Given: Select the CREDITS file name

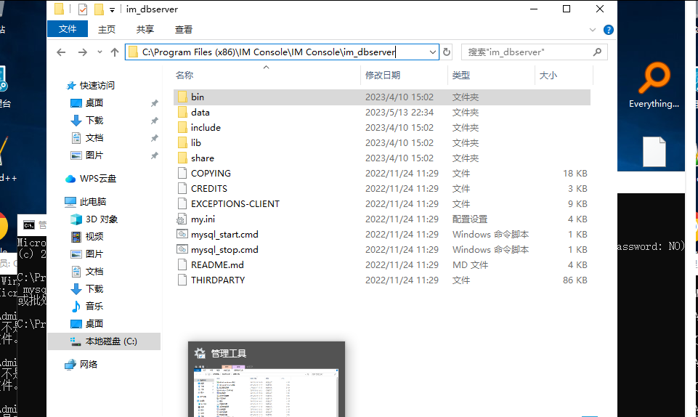Looking at the screenshot, I should tap(208, 189).
